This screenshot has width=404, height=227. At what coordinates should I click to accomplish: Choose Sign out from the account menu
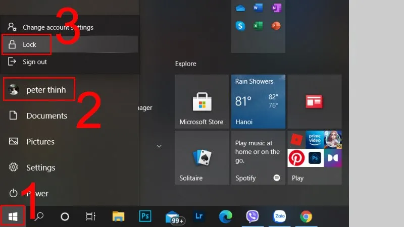point(34,62)
